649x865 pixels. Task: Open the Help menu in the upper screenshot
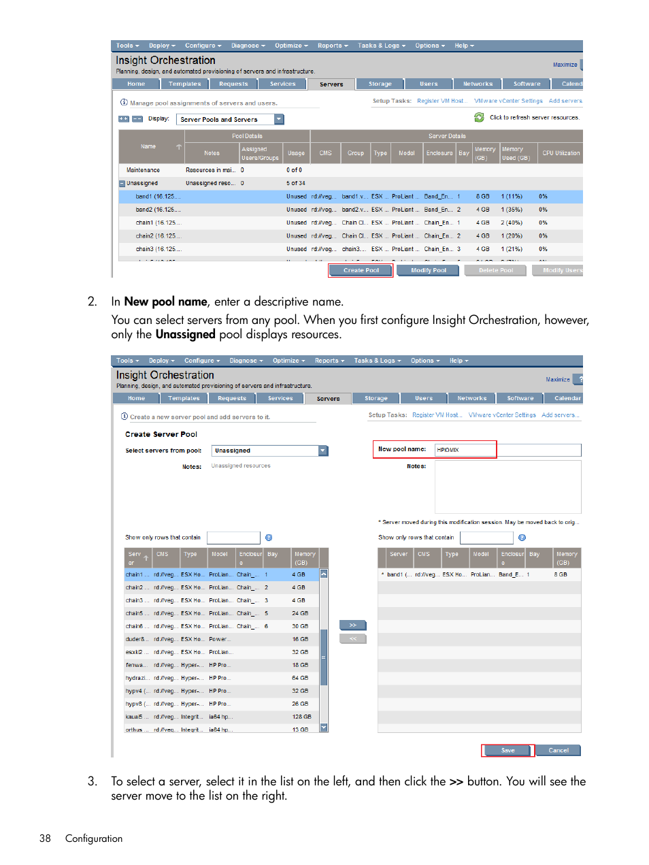[465, 46]
